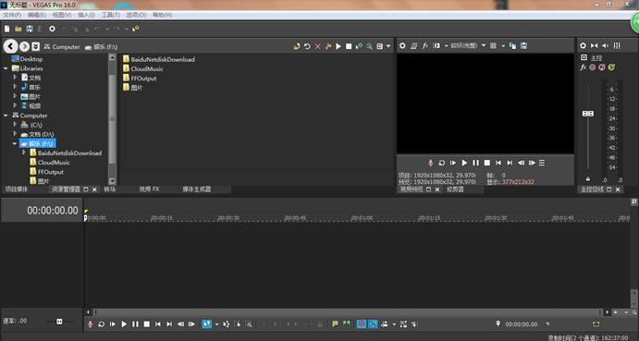Toggle master bus mute icon
Image resolution: width=639 pixels, height=341 pixels.
pyautogui.click(x=602, y=67)
